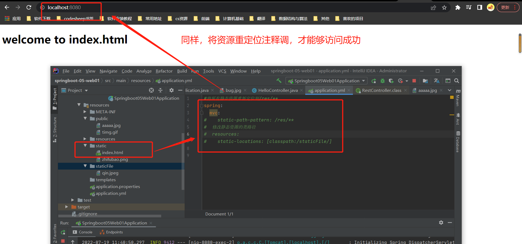Switch to the Endpoints tab in Run panel
This screenshot has height=244, width=522.
tap(111, 232)
